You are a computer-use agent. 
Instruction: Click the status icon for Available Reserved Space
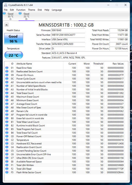pyautogui.click(x=7, y=161)
